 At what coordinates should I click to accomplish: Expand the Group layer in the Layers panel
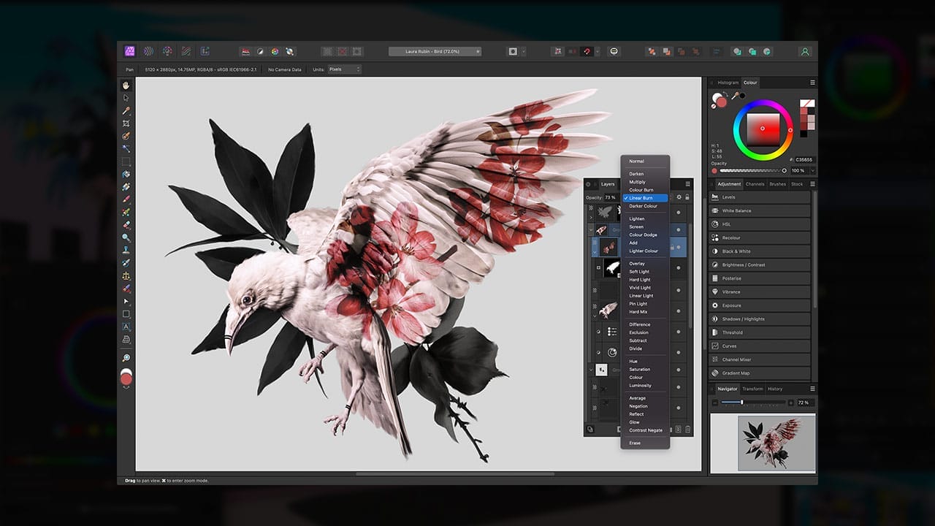(x=592, y=228)
